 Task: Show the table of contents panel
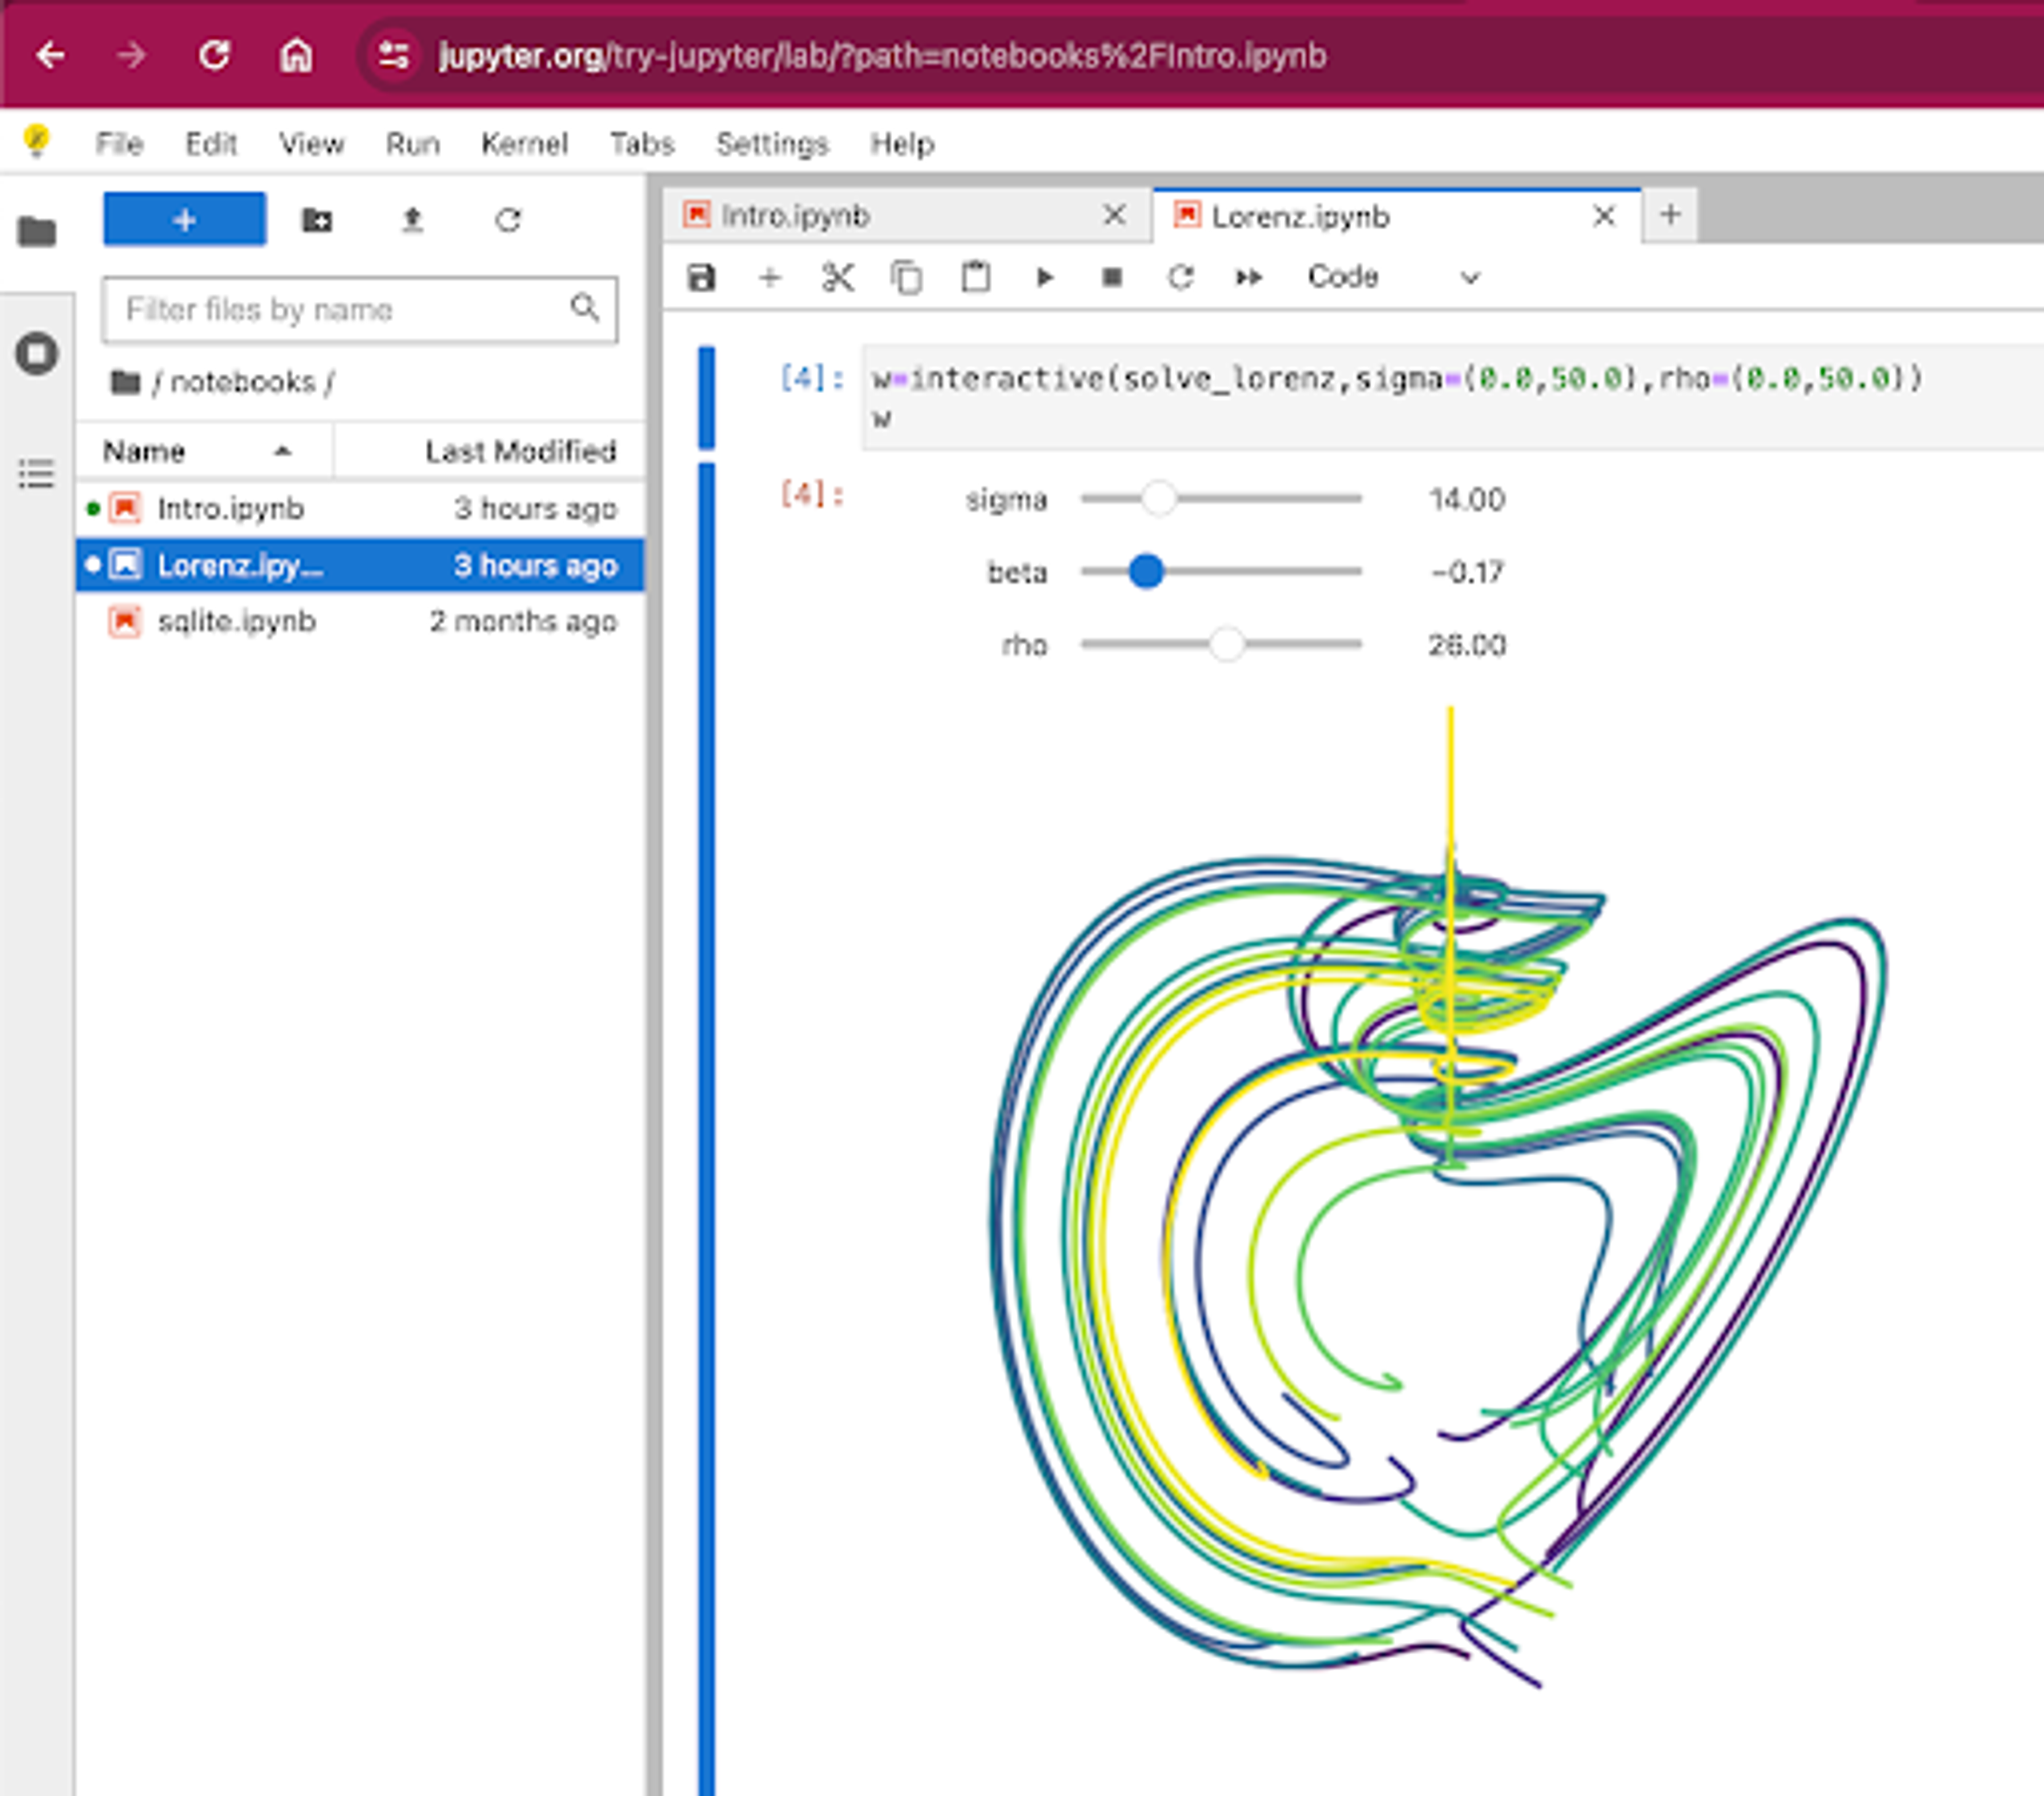[x=37, y=473]
